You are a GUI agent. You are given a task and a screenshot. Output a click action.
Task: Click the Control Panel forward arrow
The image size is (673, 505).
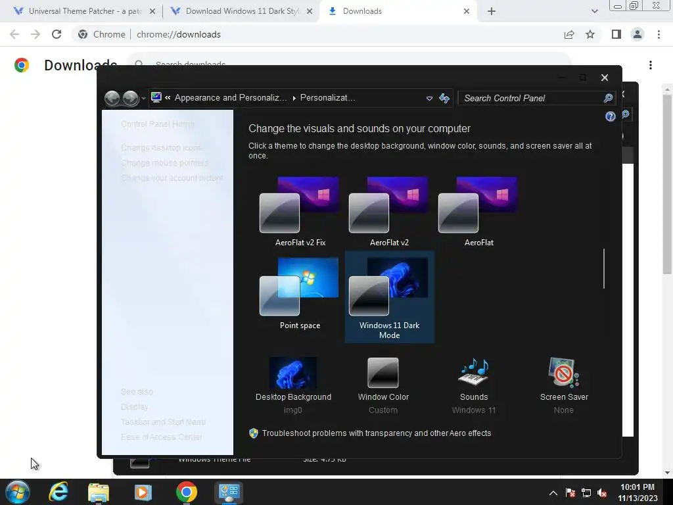point(131,99)
